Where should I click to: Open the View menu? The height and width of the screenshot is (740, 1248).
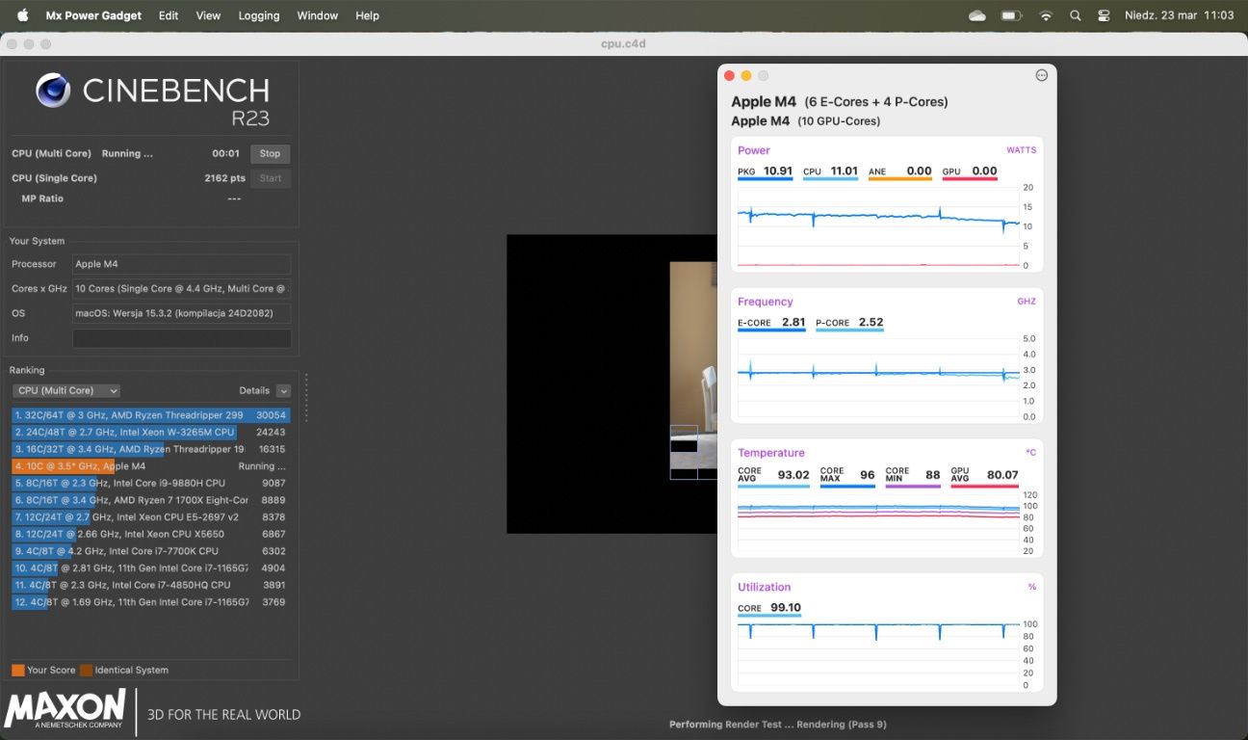pos(208,15)
